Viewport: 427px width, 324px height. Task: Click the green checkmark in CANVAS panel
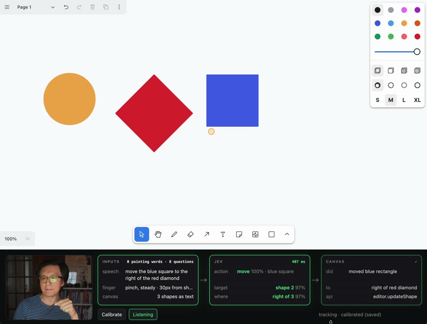click(416, 262)
